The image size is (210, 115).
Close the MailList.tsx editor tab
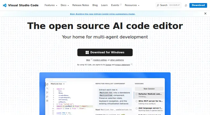coord(64,84)
